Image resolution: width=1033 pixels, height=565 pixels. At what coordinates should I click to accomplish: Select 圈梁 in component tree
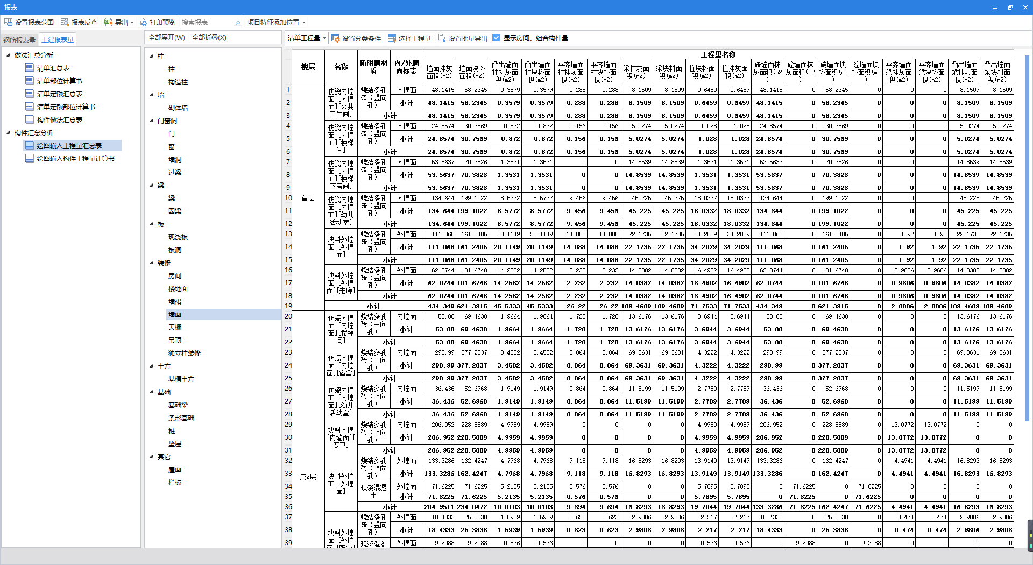tap(175, 211)
